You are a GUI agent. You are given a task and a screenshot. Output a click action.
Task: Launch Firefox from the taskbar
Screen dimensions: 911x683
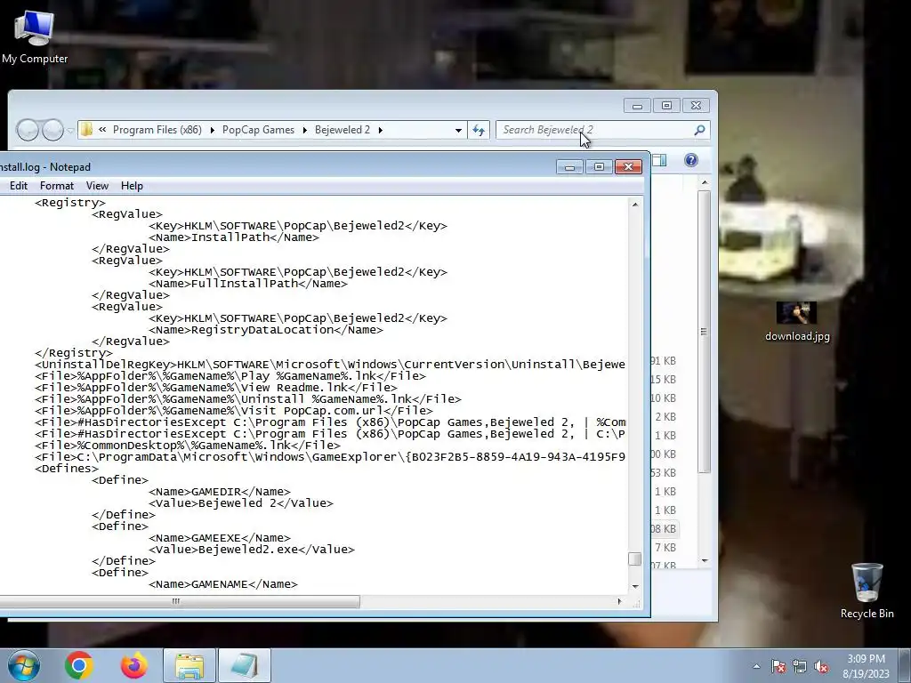(133, 665)
